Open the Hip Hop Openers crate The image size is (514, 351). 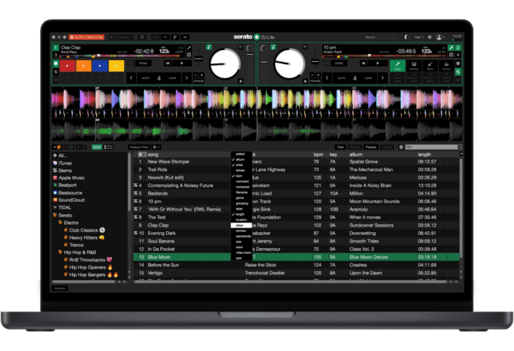pos(88,267)
